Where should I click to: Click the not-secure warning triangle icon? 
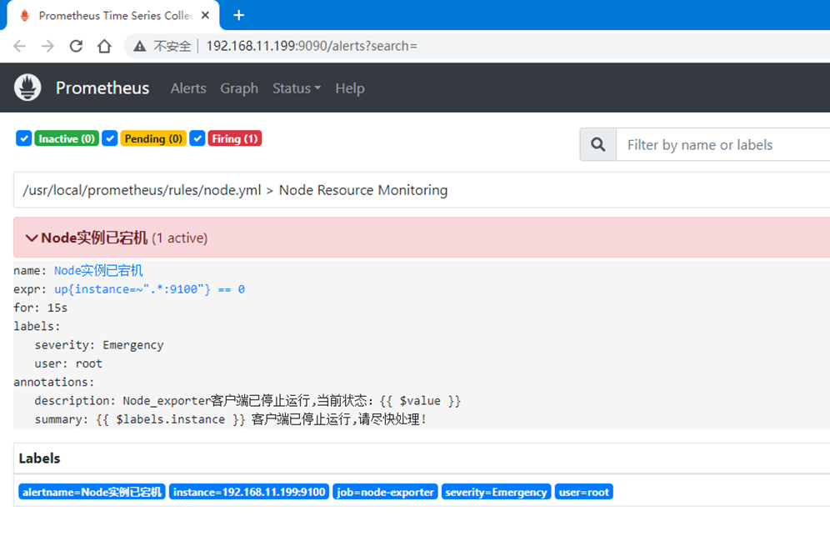point(140,47)
